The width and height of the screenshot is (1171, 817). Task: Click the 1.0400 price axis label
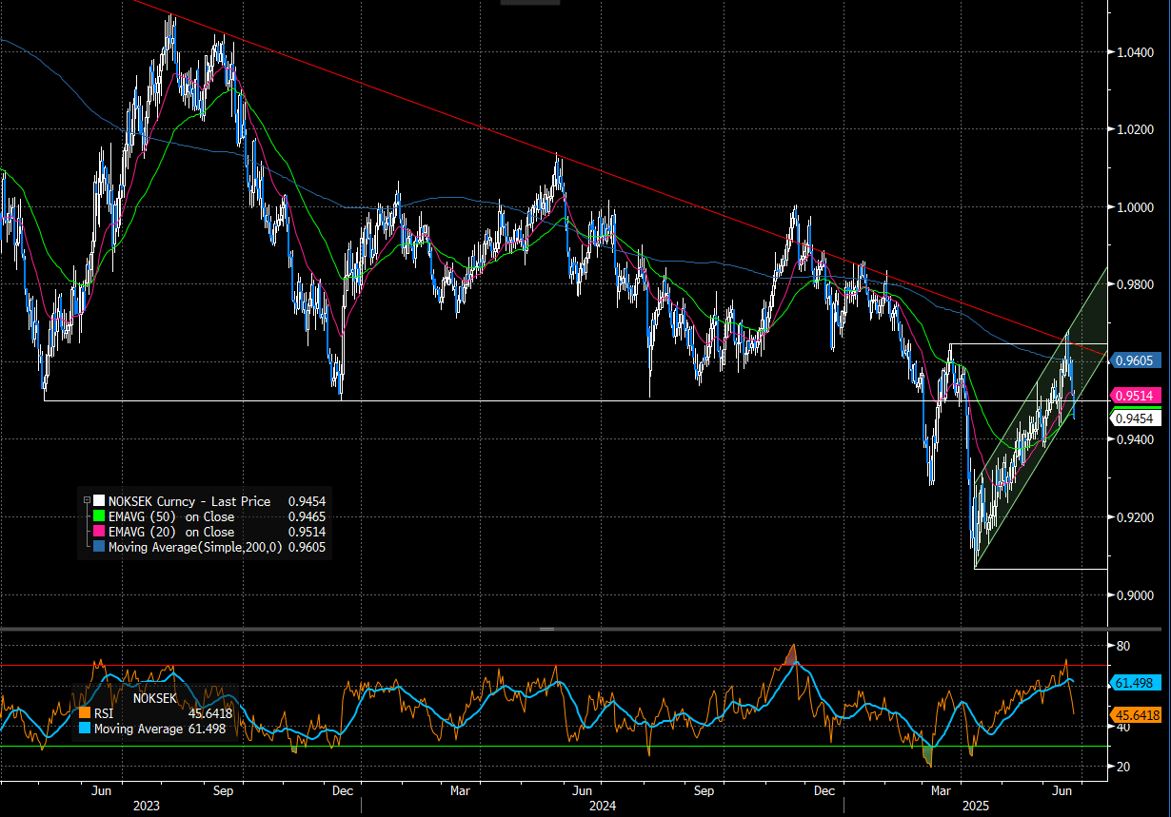point(1135,52)
